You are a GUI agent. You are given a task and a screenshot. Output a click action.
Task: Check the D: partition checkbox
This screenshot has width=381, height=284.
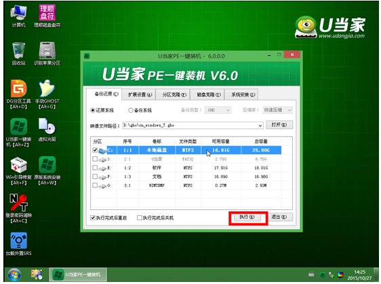tap(95, 159)
